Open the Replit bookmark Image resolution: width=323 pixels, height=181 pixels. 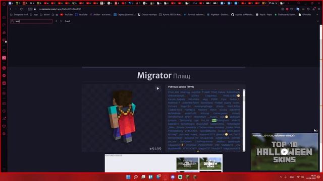pos(264,15)
